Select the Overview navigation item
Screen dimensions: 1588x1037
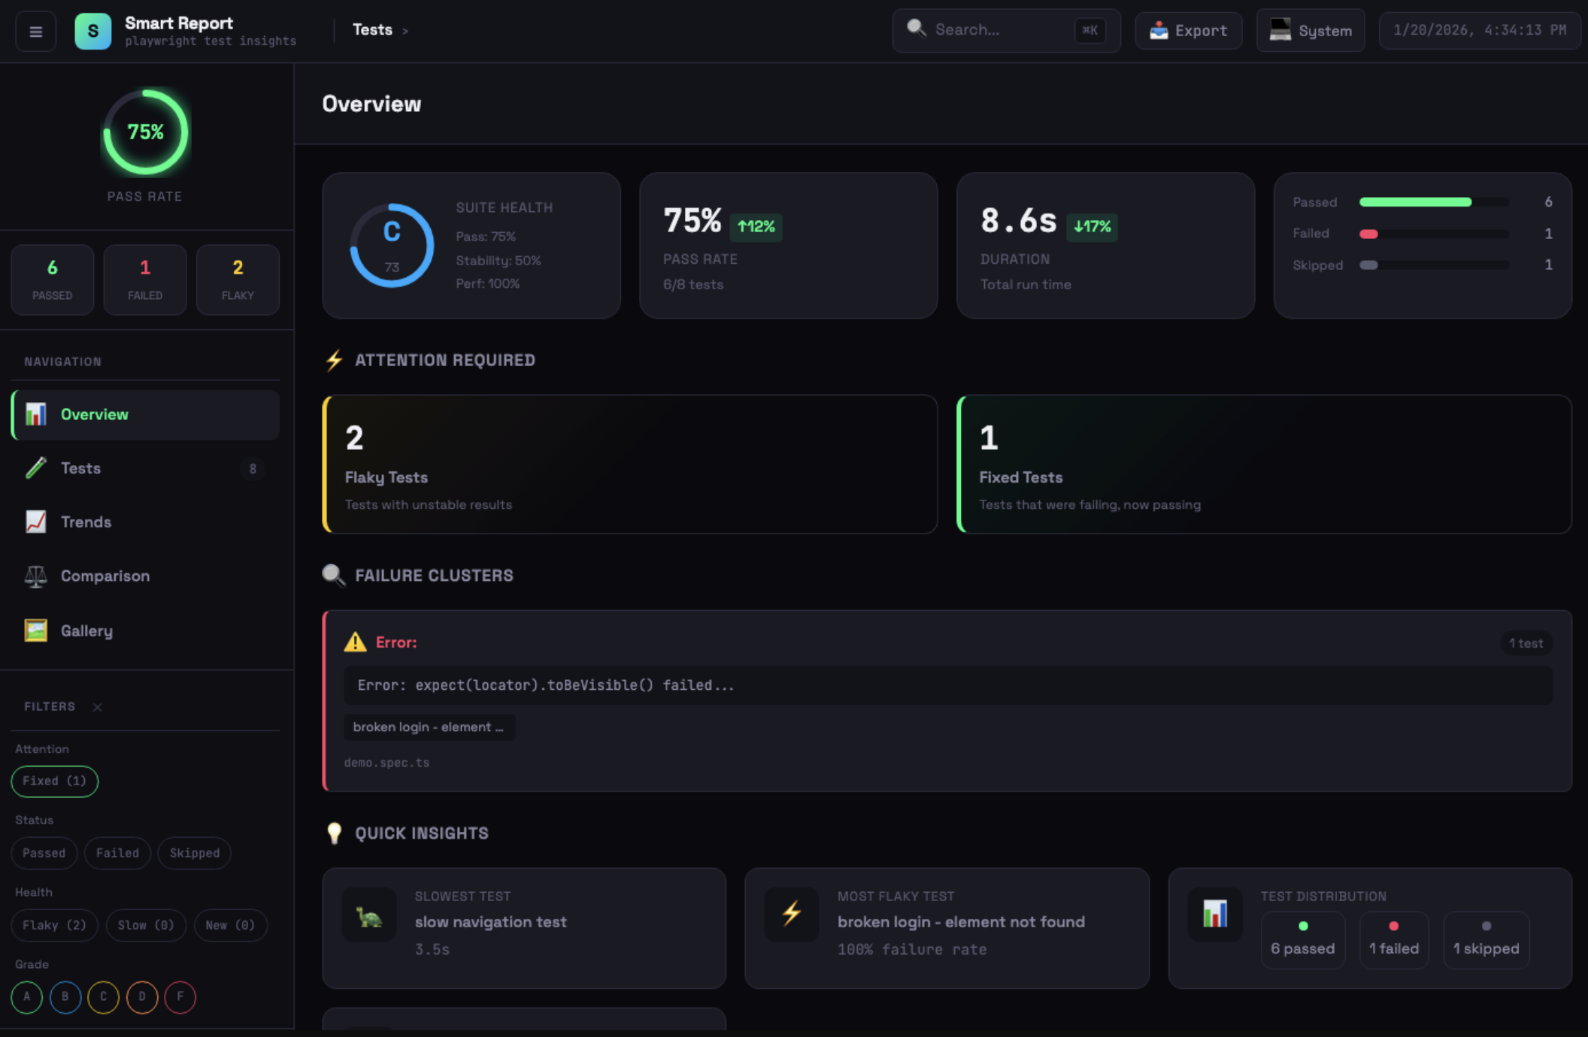point(94,415)
